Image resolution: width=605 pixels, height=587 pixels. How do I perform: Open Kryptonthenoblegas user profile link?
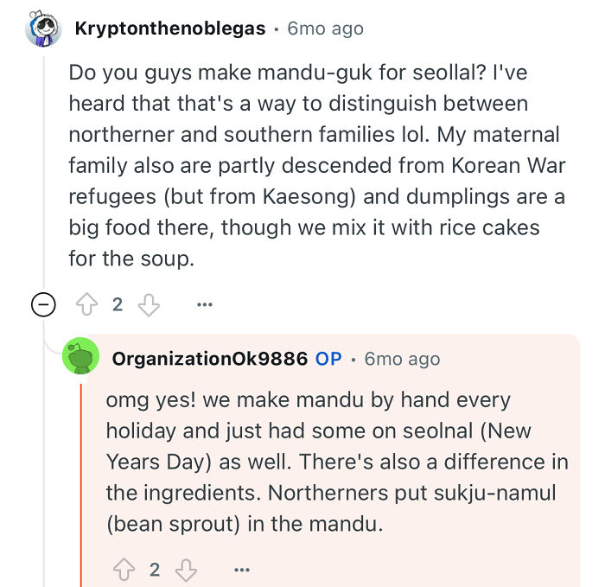170,29
